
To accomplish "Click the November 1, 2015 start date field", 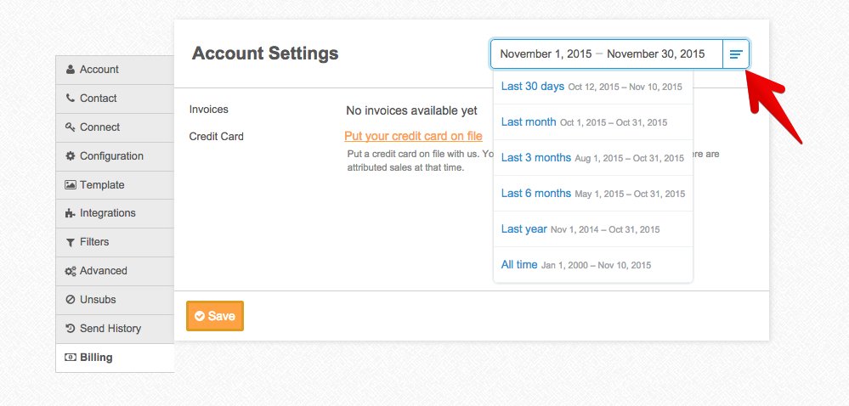I will (x=546, y=54).
